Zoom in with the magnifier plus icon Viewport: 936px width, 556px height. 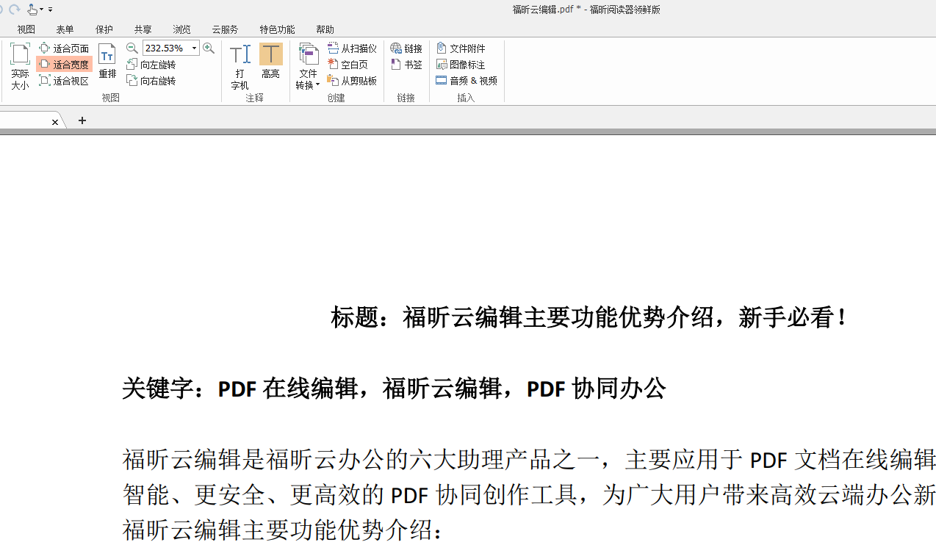[209, 47]
